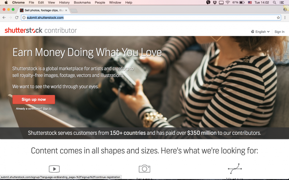The image size is (289, 180).
Task: Click the Viber icon in the menu bar
Action: (x=208, y=2)
